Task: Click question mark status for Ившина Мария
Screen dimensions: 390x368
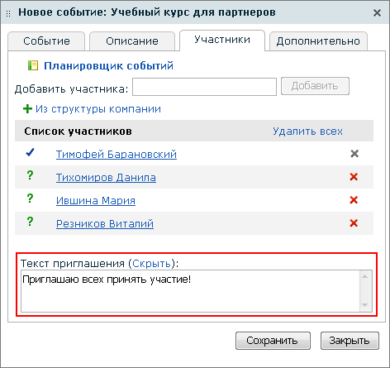Action: click(30, 198)
